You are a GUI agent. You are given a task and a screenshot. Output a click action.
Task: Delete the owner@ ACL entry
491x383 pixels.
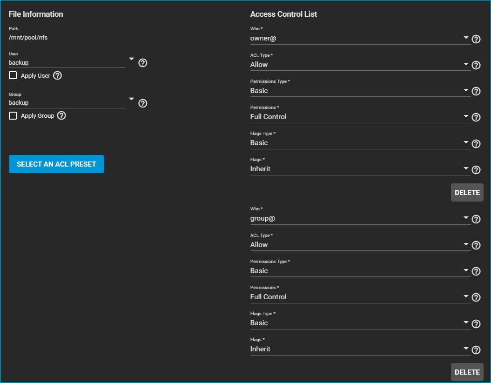(x=467, y=193)
